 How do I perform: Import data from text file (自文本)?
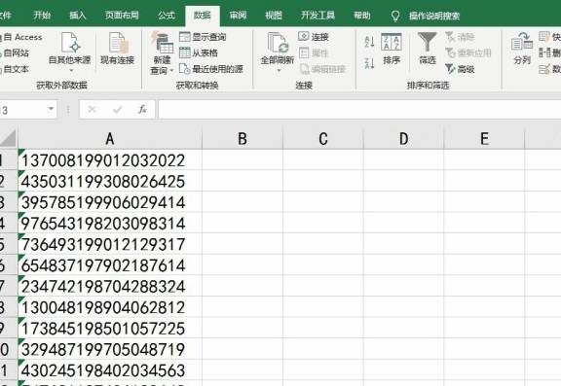point(15,69)
